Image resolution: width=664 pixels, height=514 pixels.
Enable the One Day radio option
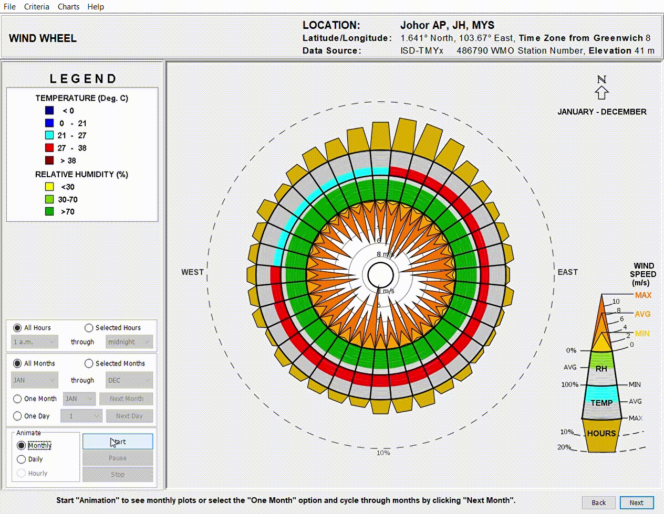pyautogui.click(x=17, y=416)
